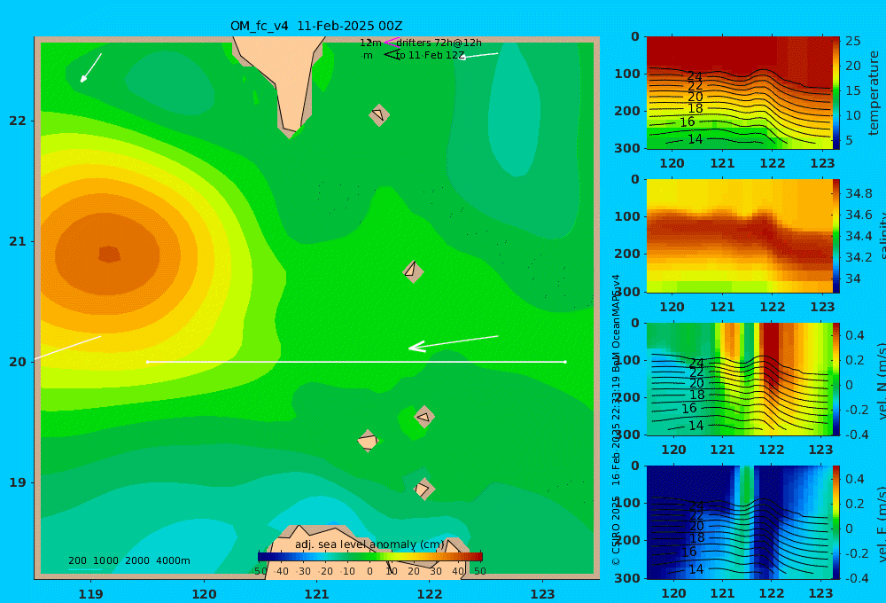The height and width of the screenshot is (603, 886).
Task: Click the latitude label 20 on the main map
Action: (18, 362)
